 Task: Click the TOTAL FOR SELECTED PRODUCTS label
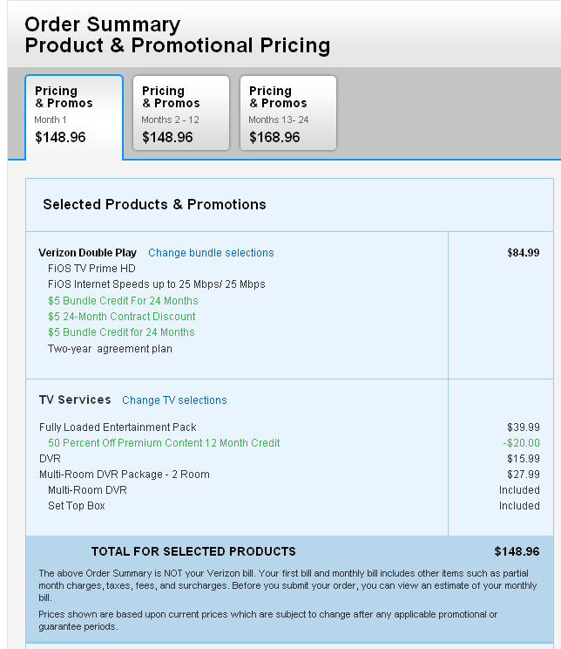(x=193, y=551)
